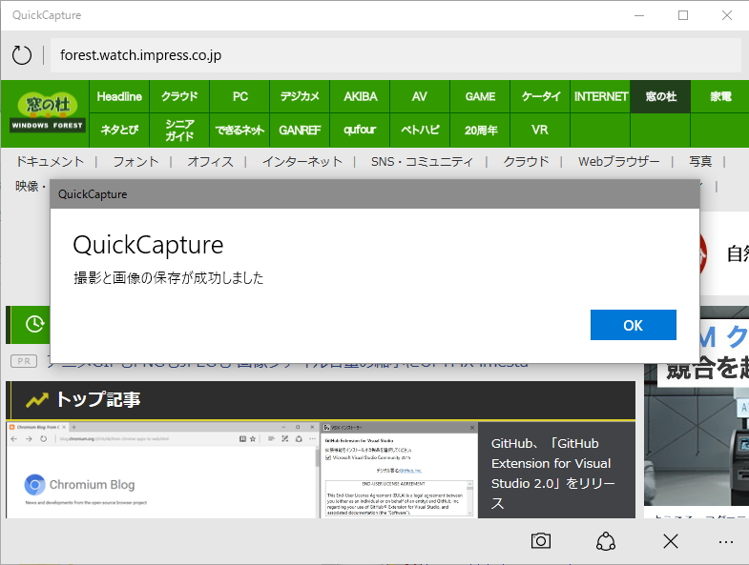Open the more options ellipsis menu

pyautogui.click(x=725, y=542)
